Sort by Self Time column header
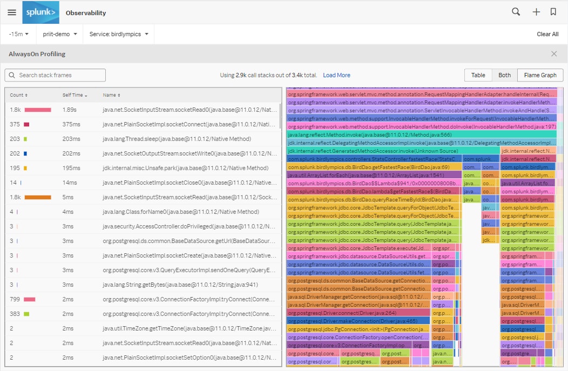The image size is (568, 371). coord(75,95)
